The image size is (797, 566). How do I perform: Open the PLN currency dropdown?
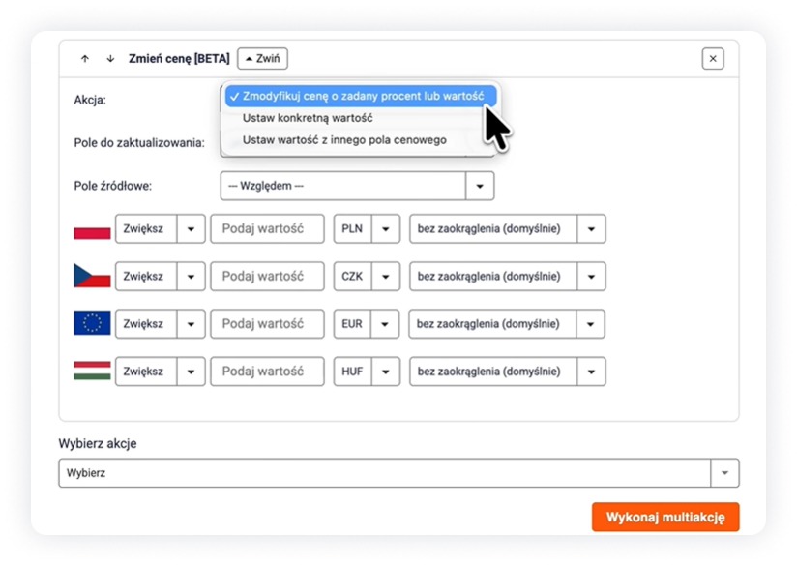pos(386,229)
